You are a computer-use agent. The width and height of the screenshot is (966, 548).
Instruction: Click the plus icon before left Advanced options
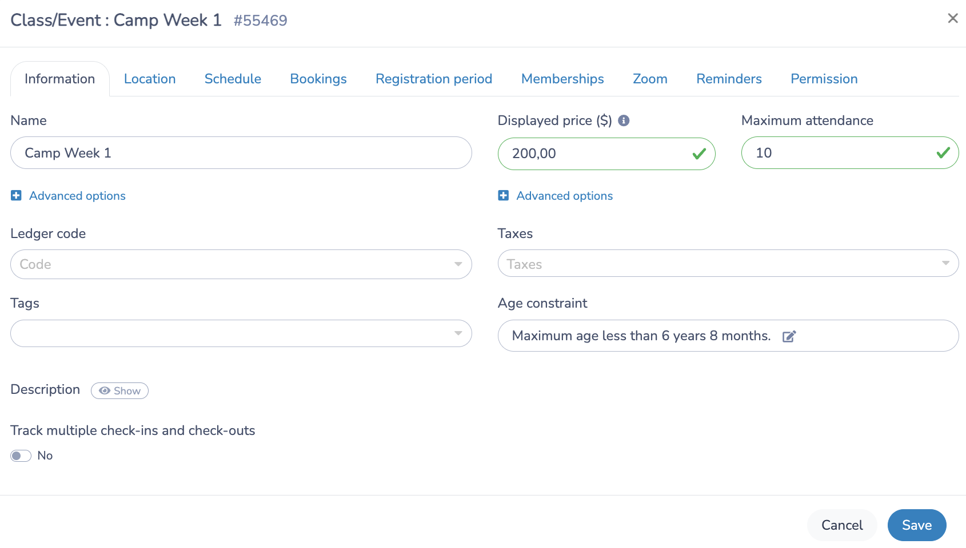tap(16, 195)
